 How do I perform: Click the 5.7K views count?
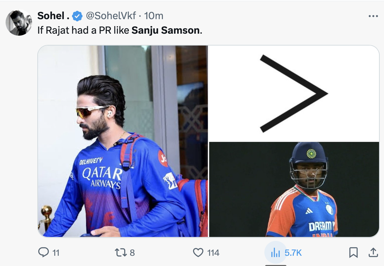point(293,253)
